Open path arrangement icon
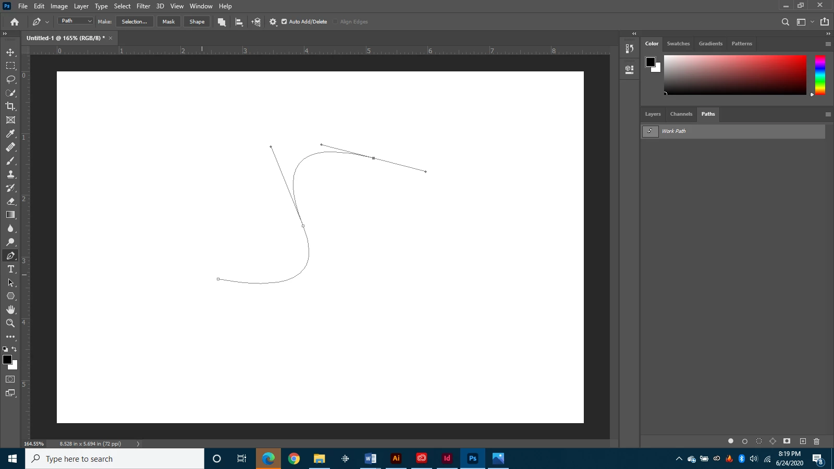This screenshot has width=834, height=469. pos(256,22)
